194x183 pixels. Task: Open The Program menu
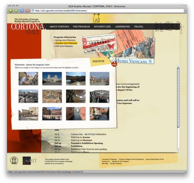pyautogui.click(x=81, y=27)
